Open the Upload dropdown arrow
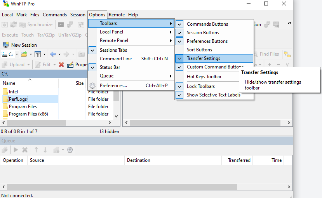This screenshot has width=322, height=198. [28, 65]
